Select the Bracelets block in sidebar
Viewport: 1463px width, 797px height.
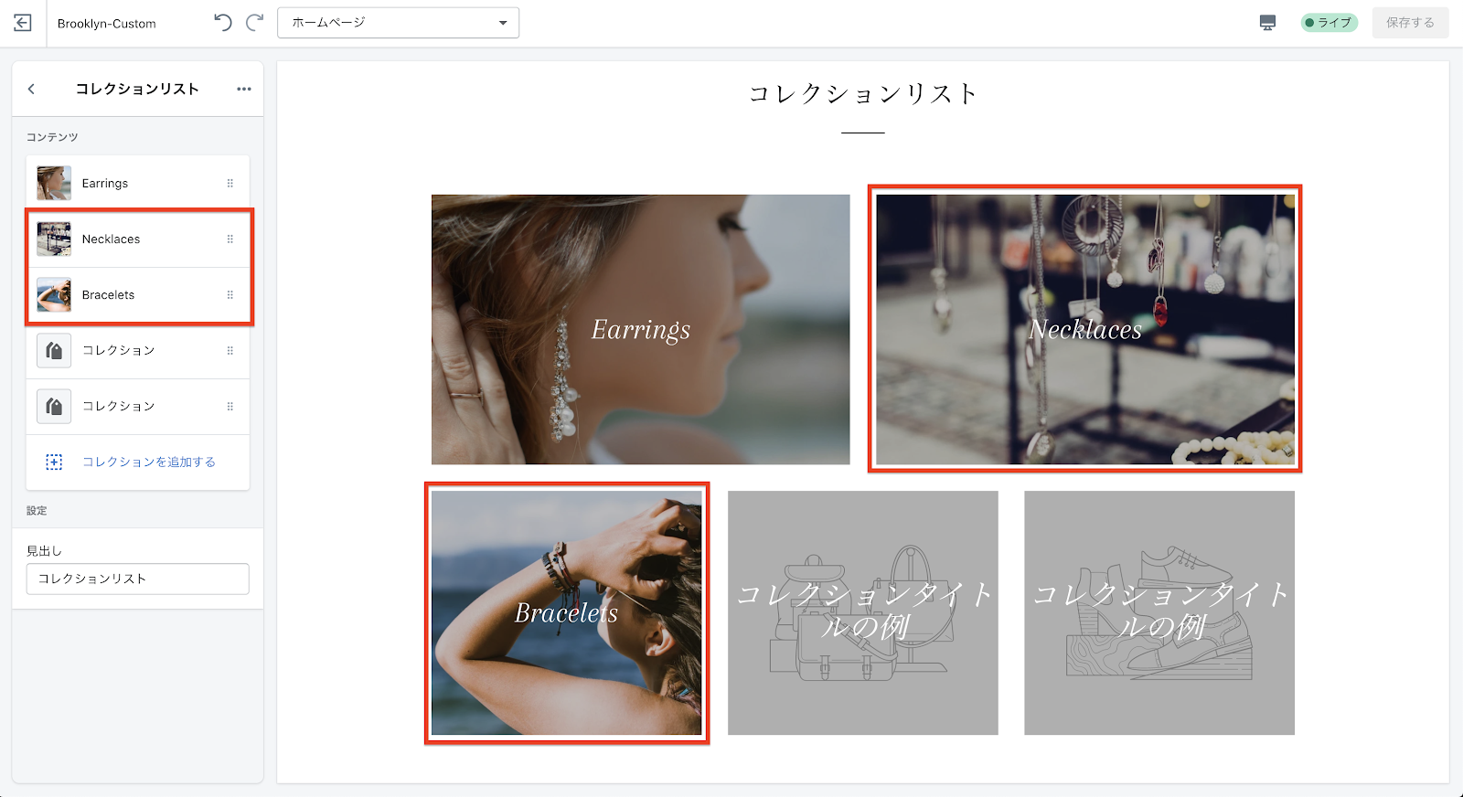(x=108, y=295)
